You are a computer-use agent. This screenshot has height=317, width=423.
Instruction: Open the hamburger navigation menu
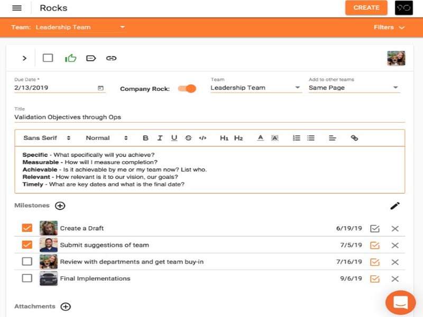(x=17, y=8)
